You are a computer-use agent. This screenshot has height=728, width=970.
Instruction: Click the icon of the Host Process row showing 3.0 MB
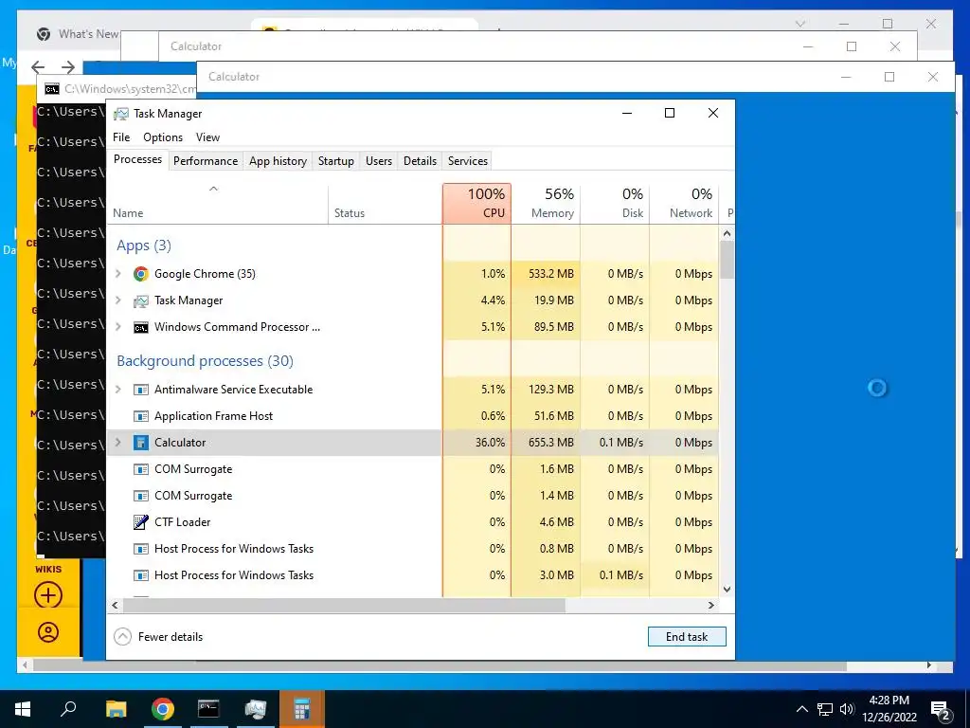coord(141,575)
